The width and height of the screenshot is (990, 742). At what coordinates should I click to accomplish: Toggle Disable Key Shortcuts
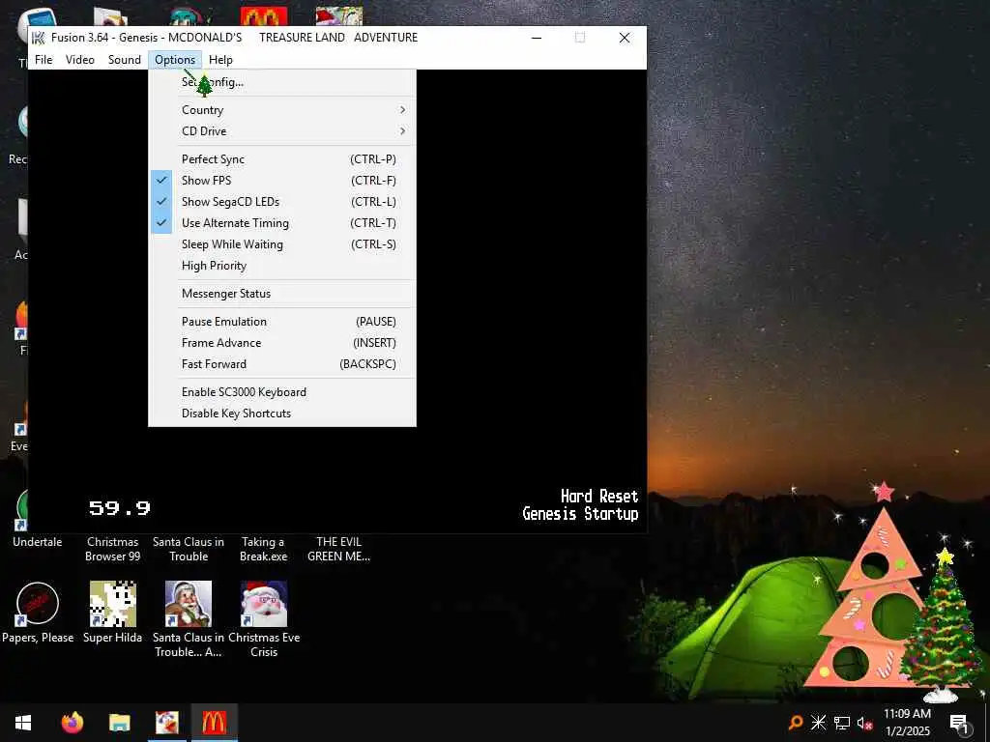[282, 414]
